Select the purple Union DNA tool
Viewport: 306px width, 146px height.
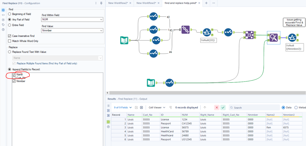(186, 30)
